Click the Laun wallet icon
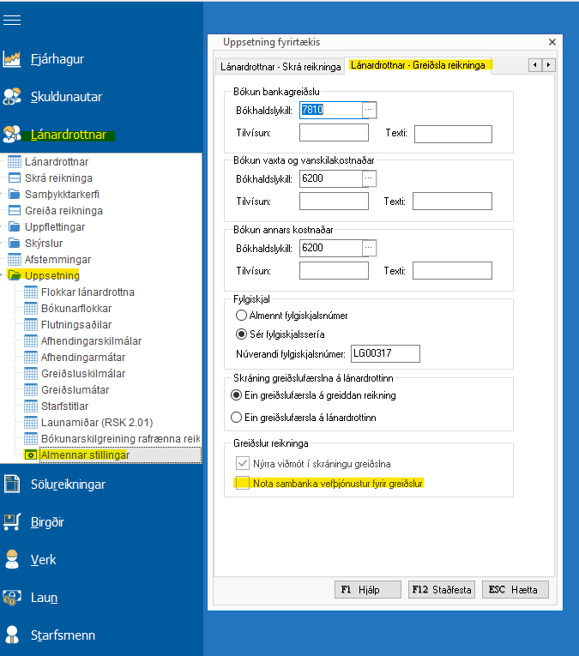 point(12,597)
